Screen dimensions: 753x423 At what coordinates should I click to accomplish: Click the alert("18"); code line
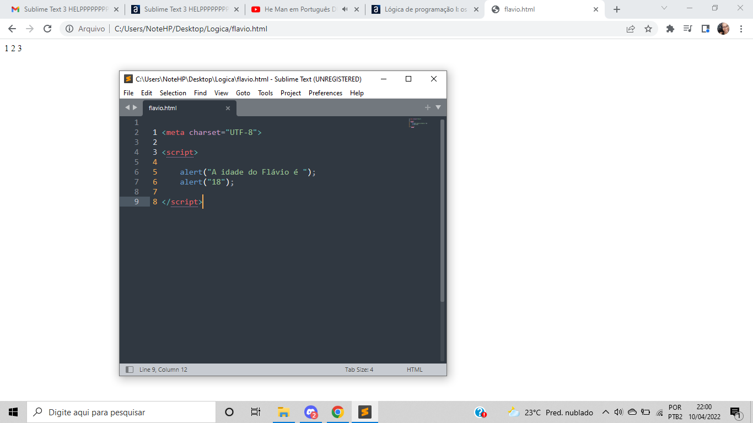[x=207, y=182]
